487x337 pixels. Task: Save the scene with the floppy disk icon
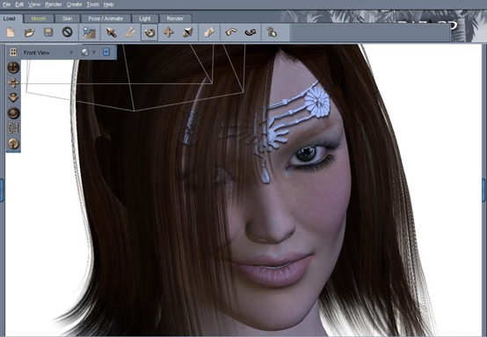48,32
